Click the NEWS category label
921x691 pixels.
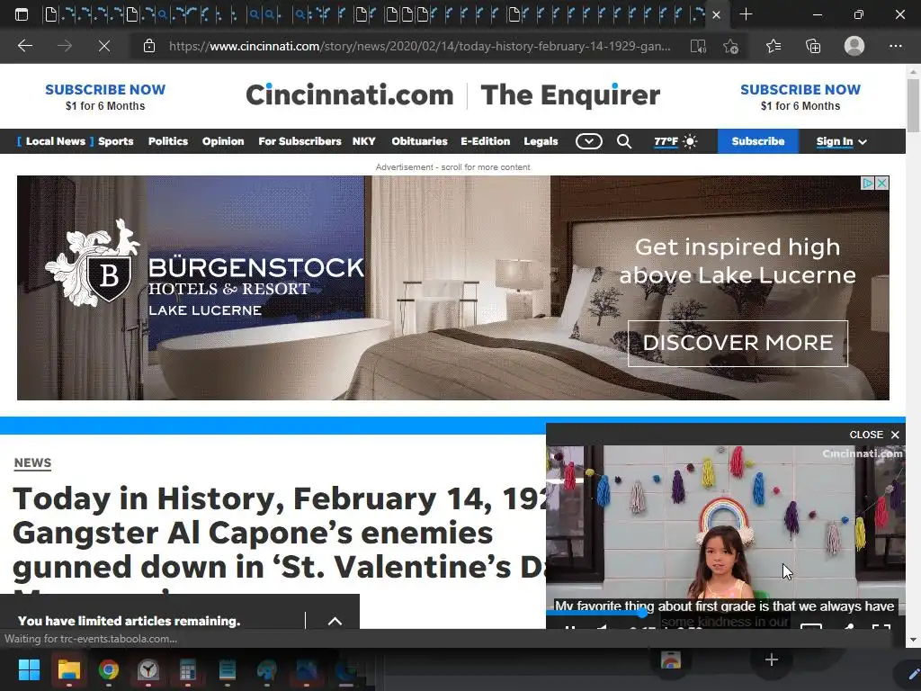pyautogui.click(x=32, y=463)
